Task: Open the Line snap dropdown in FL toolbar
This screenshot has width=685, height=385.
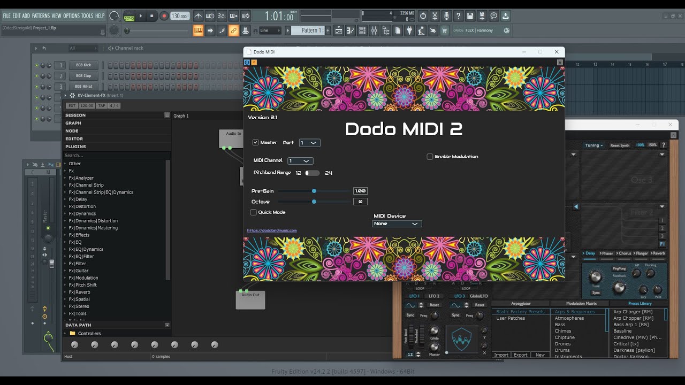Action: 270,30
